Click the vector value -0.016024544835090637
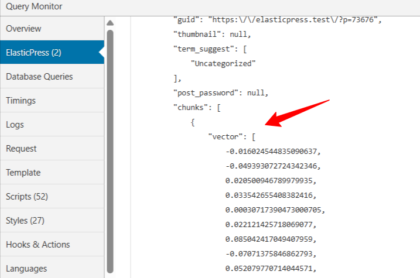Image resolution: width=420 pixels, height=278 pixels. pos(274,151)
